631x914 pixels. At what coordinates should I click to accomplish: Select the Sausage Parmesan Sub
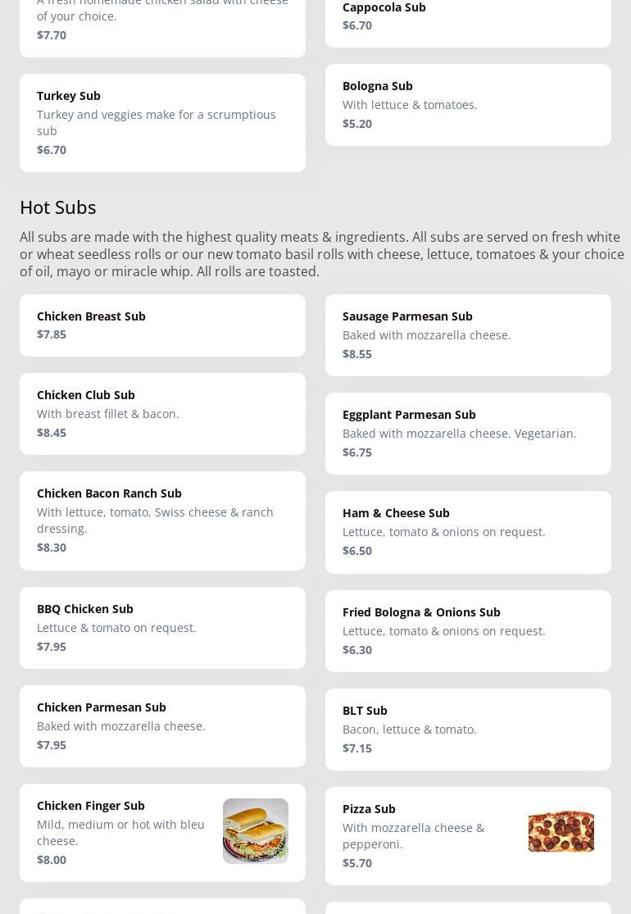[x=407, y=316]
